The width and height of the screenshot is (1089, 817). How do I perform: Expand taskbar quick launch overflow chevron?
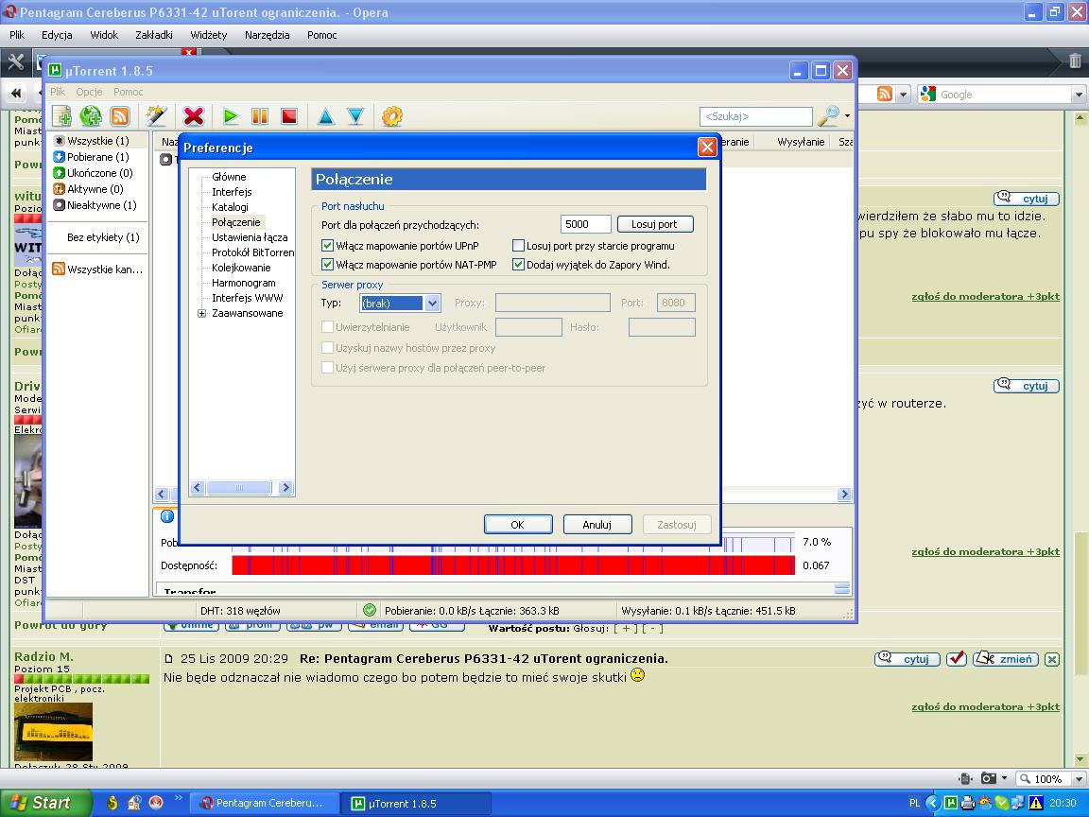pos(178,797)
